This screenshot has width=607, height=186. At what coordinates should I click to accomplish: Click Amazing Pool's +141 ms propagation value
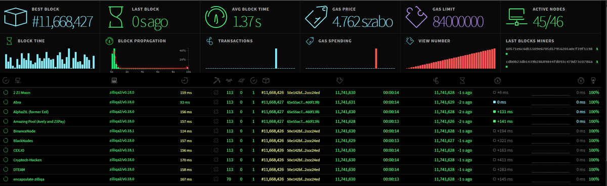click(502, 121)
